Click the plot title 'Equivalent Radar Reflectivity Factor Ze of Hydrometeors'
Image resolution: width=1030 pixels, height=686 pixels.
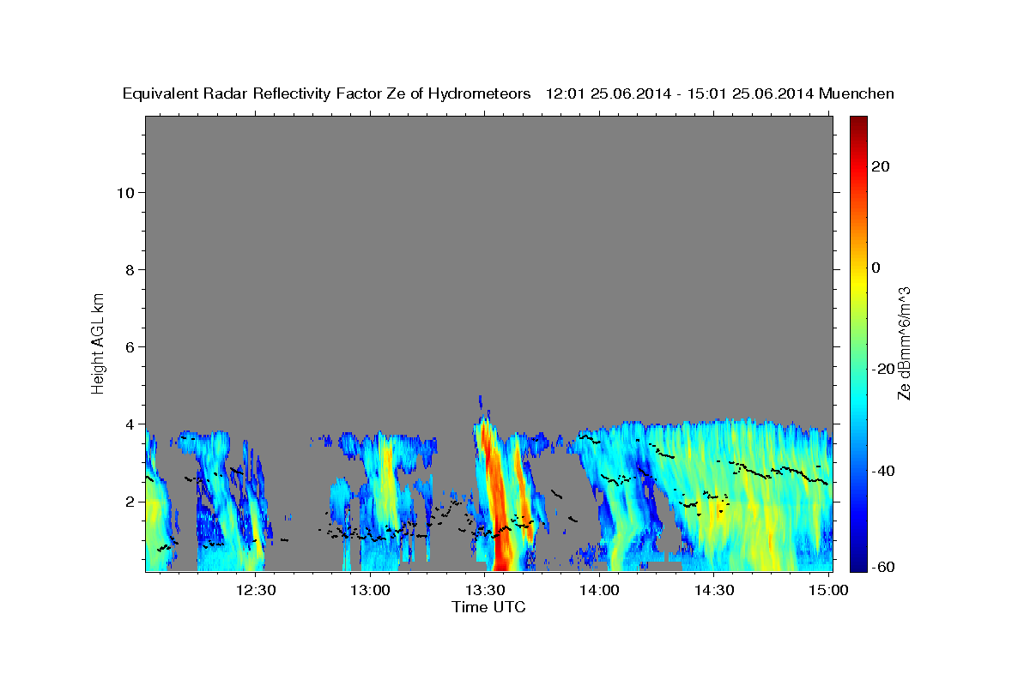coord(327,94)
